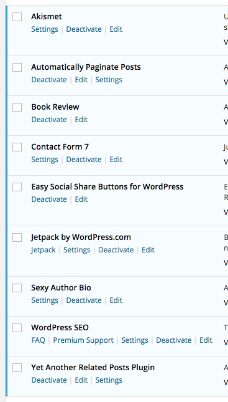Toggle the Contact Form 7 checkbox

[x=17, y=147]
